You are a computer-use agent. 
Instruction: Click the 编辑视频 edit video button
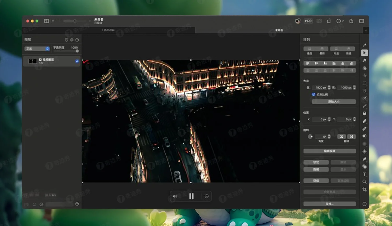click(x=329, y=151)
